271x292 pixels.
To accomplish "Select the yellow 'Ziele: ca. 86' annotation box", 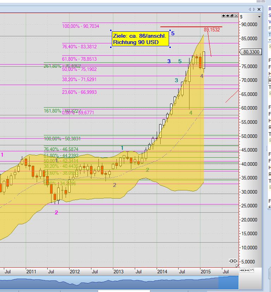I will [x=140, y=39].
